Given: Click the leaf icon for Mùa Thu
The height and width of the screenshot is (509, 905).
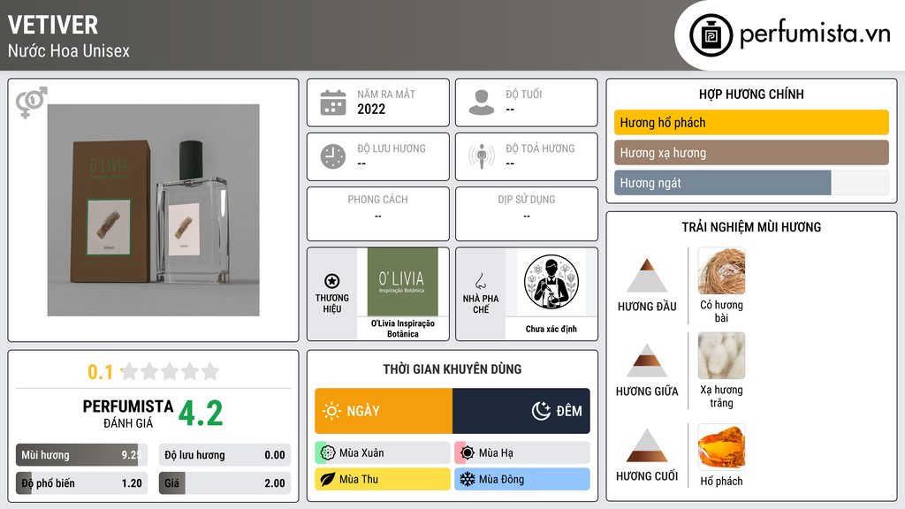Looking at the screenshot, I should (328, 479).
